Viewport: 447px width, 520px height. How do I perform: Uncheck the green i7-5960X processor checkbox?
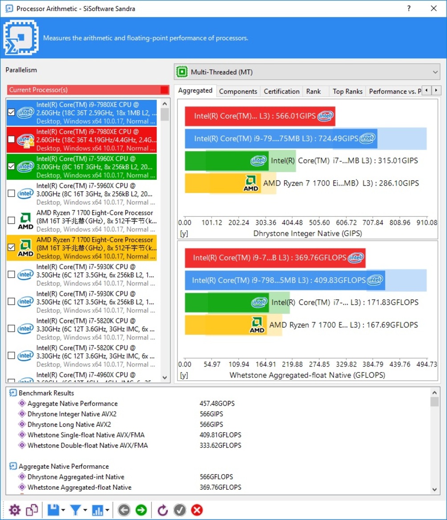11,166
